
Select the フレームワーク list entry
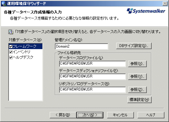coord(26,46)
